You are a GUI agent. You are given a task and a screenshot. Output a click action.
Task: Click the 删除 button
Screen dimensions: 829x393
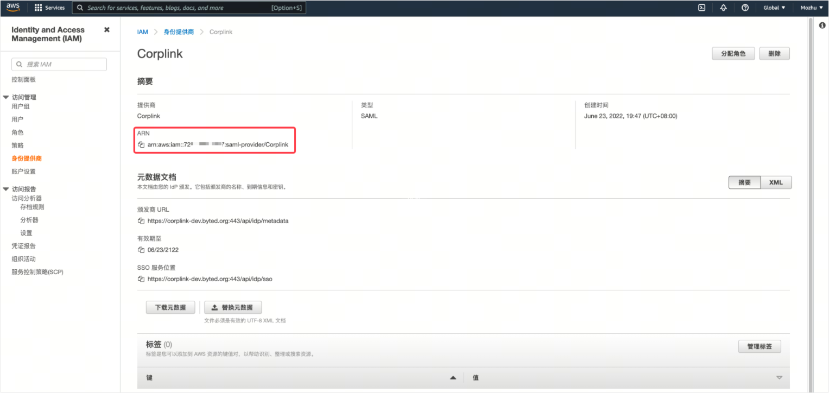click(774, 54)
